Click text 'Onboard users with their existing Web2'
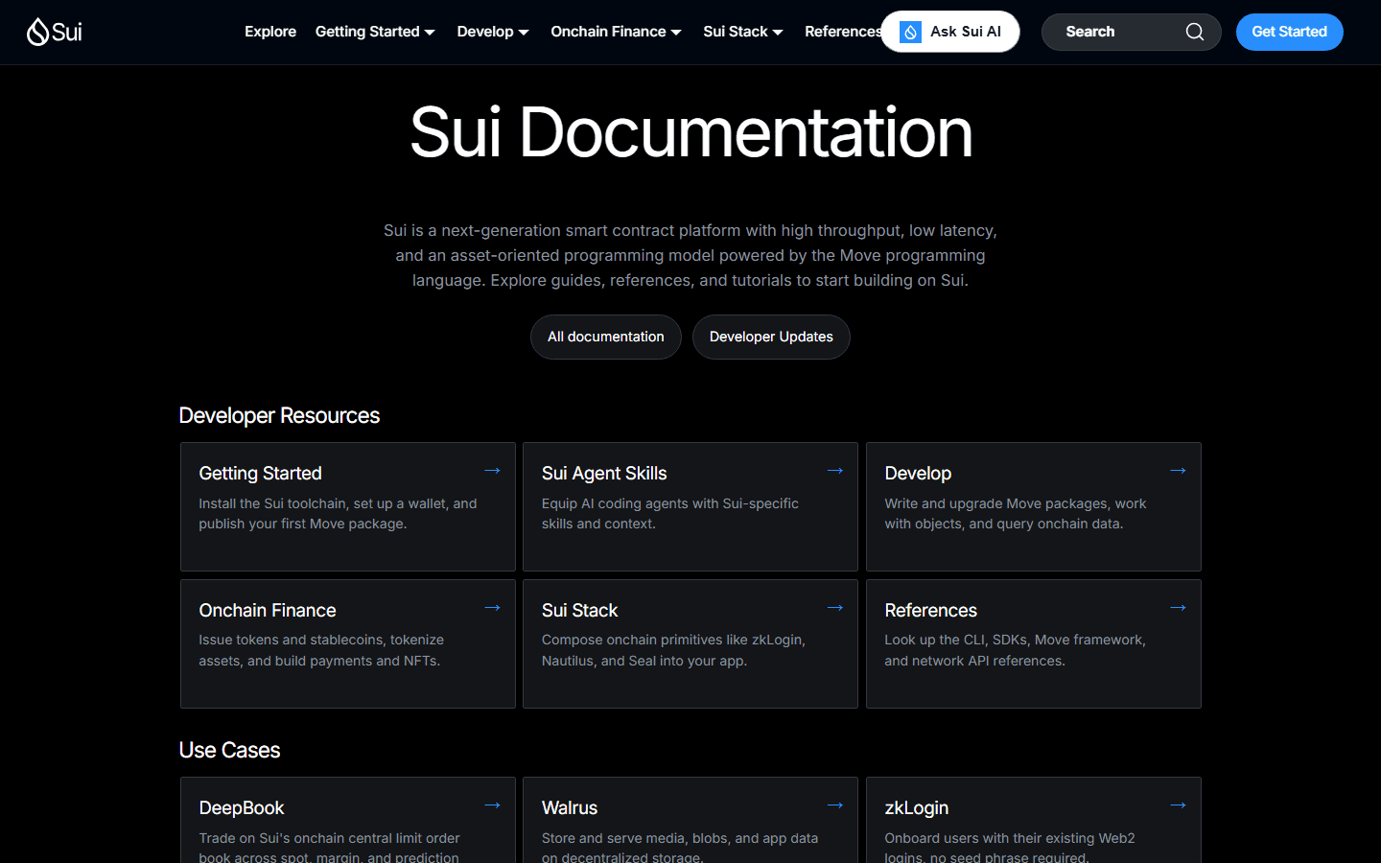This screenshot has width=1381, height=863. tap(1010, 838)
